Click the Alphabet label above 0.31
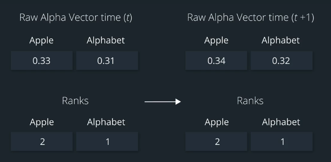The height and width of the screenshot is (162, 331). click(x=106, y=40)
